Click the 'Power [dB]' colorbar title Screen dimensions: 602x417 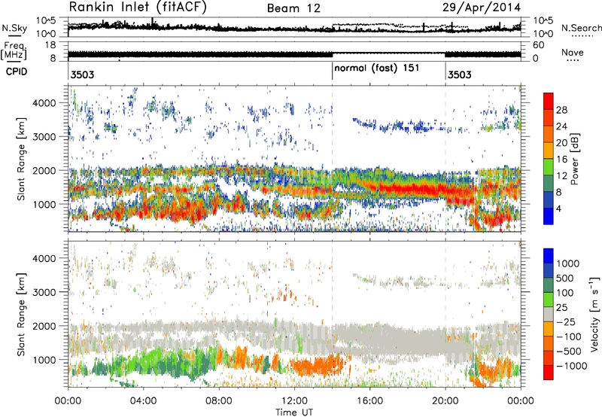coord(574,159)
